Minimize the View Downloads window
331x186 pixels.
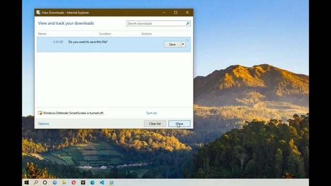pos(164,12)
